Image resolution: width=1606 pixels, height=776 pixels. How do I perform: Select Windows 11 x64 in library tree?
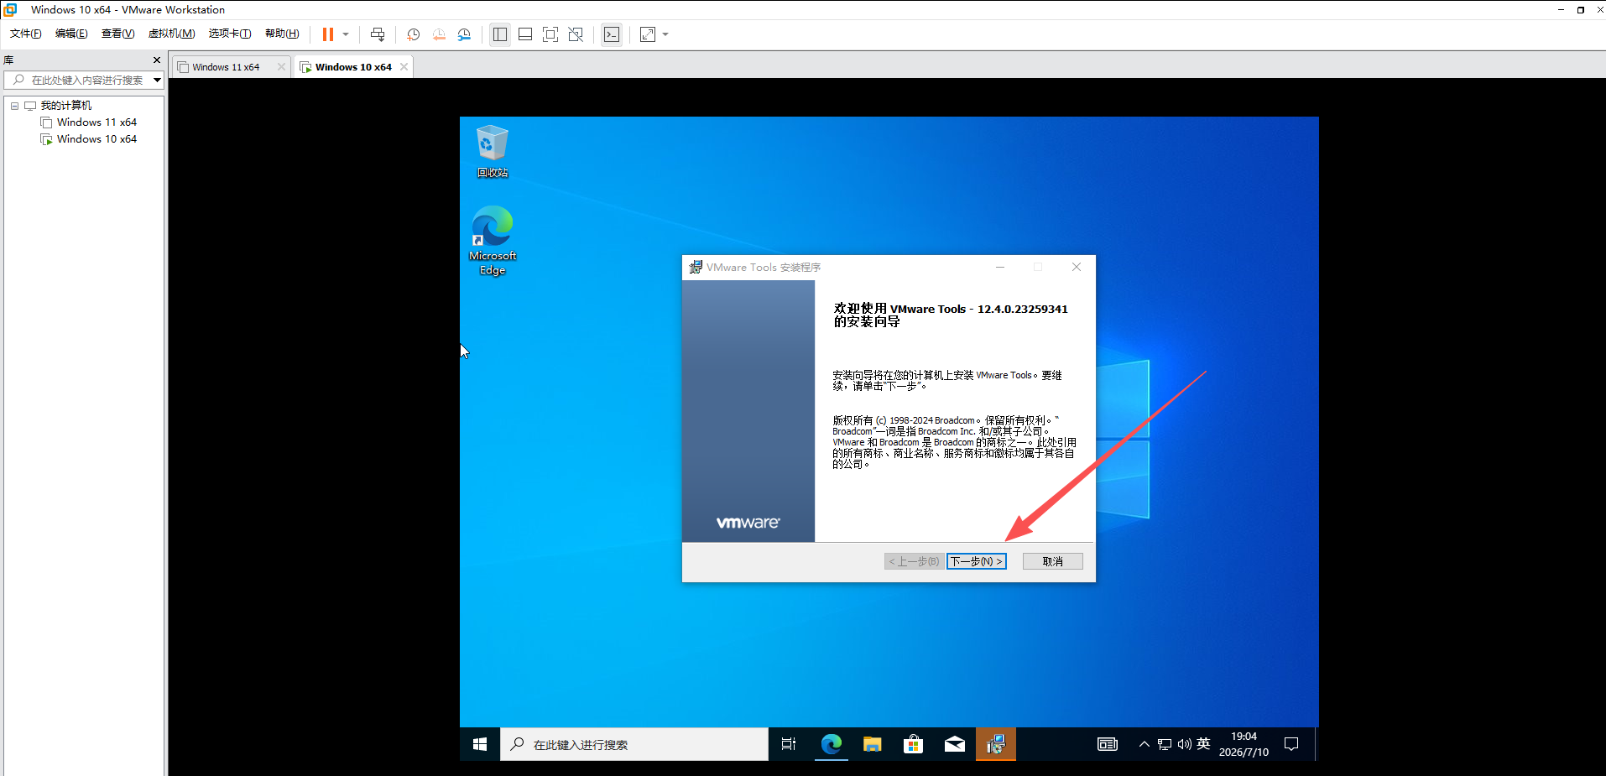(96, 122)
